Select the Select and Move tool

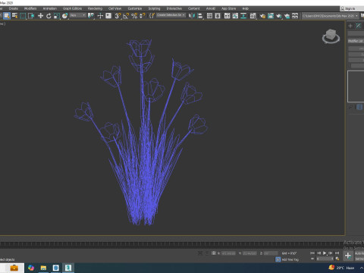point(40,16)
